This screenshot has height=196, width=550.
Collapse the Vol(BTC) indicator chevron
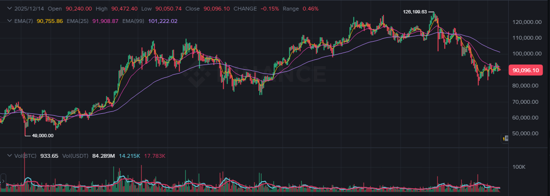9,156
